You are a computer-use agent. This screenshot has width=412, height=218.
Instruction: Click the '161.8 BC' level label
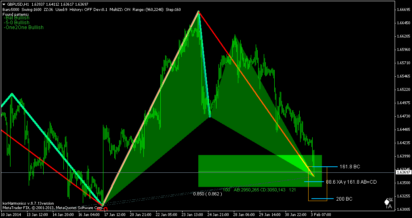[x=350, y=167]
